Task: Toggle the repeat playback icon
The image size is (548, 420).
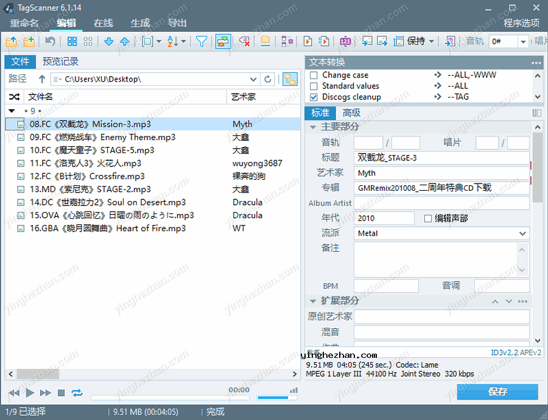Action: coord(77,393)
